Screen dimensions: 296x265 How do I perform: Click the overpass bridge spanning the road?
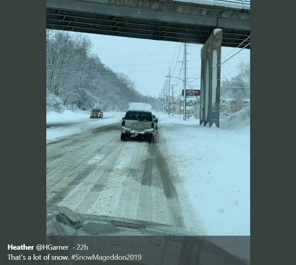click(x=148, y=21)
